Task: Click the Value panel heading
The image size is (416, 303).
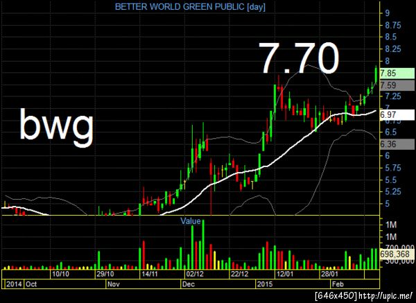Action: (x=191, y=220)
